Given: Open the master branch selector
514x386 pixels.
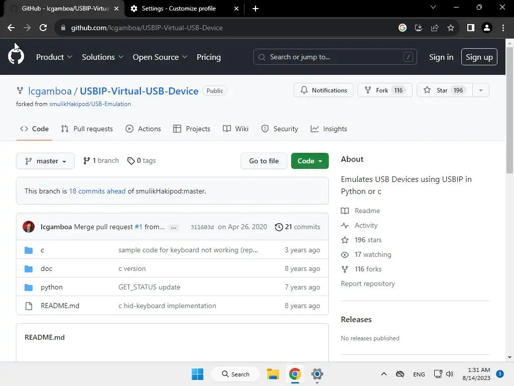Looking at the screenshot, I should [45, 161].
